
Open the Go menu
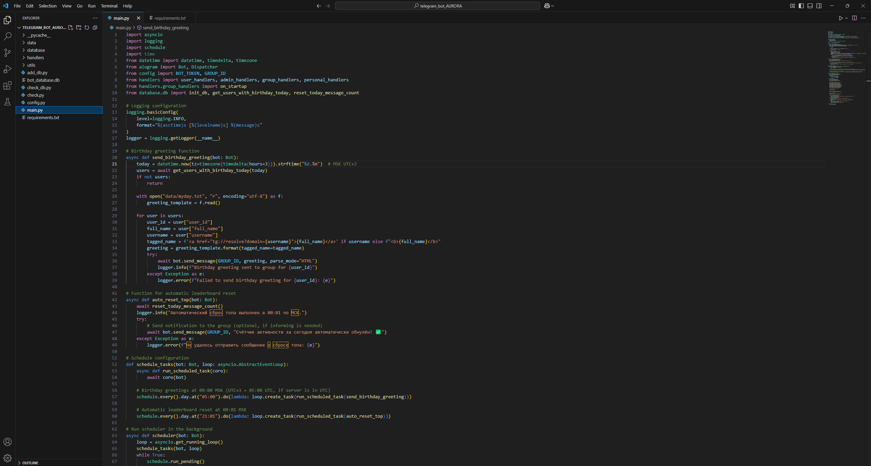[x=80, y=6]
